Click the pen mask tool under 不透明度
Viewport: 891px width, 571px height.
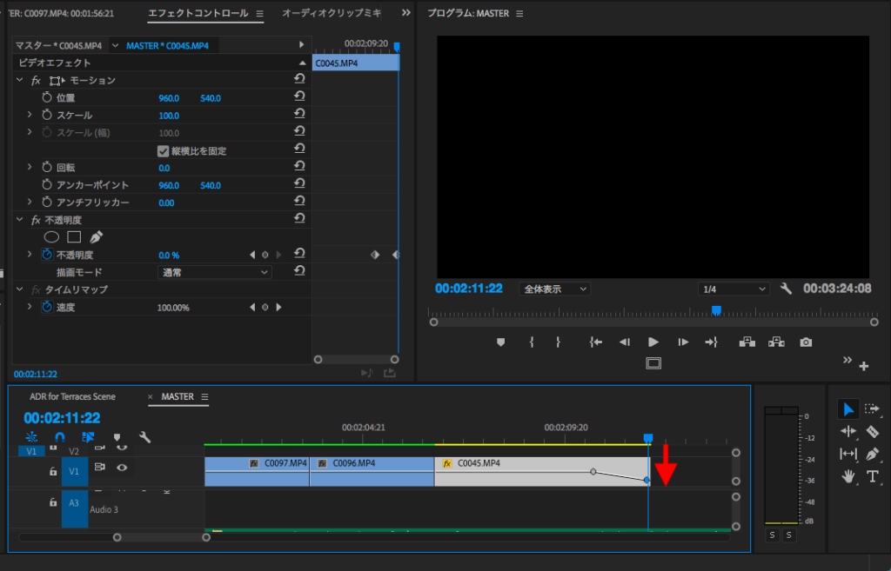click(x=97, y=236)
